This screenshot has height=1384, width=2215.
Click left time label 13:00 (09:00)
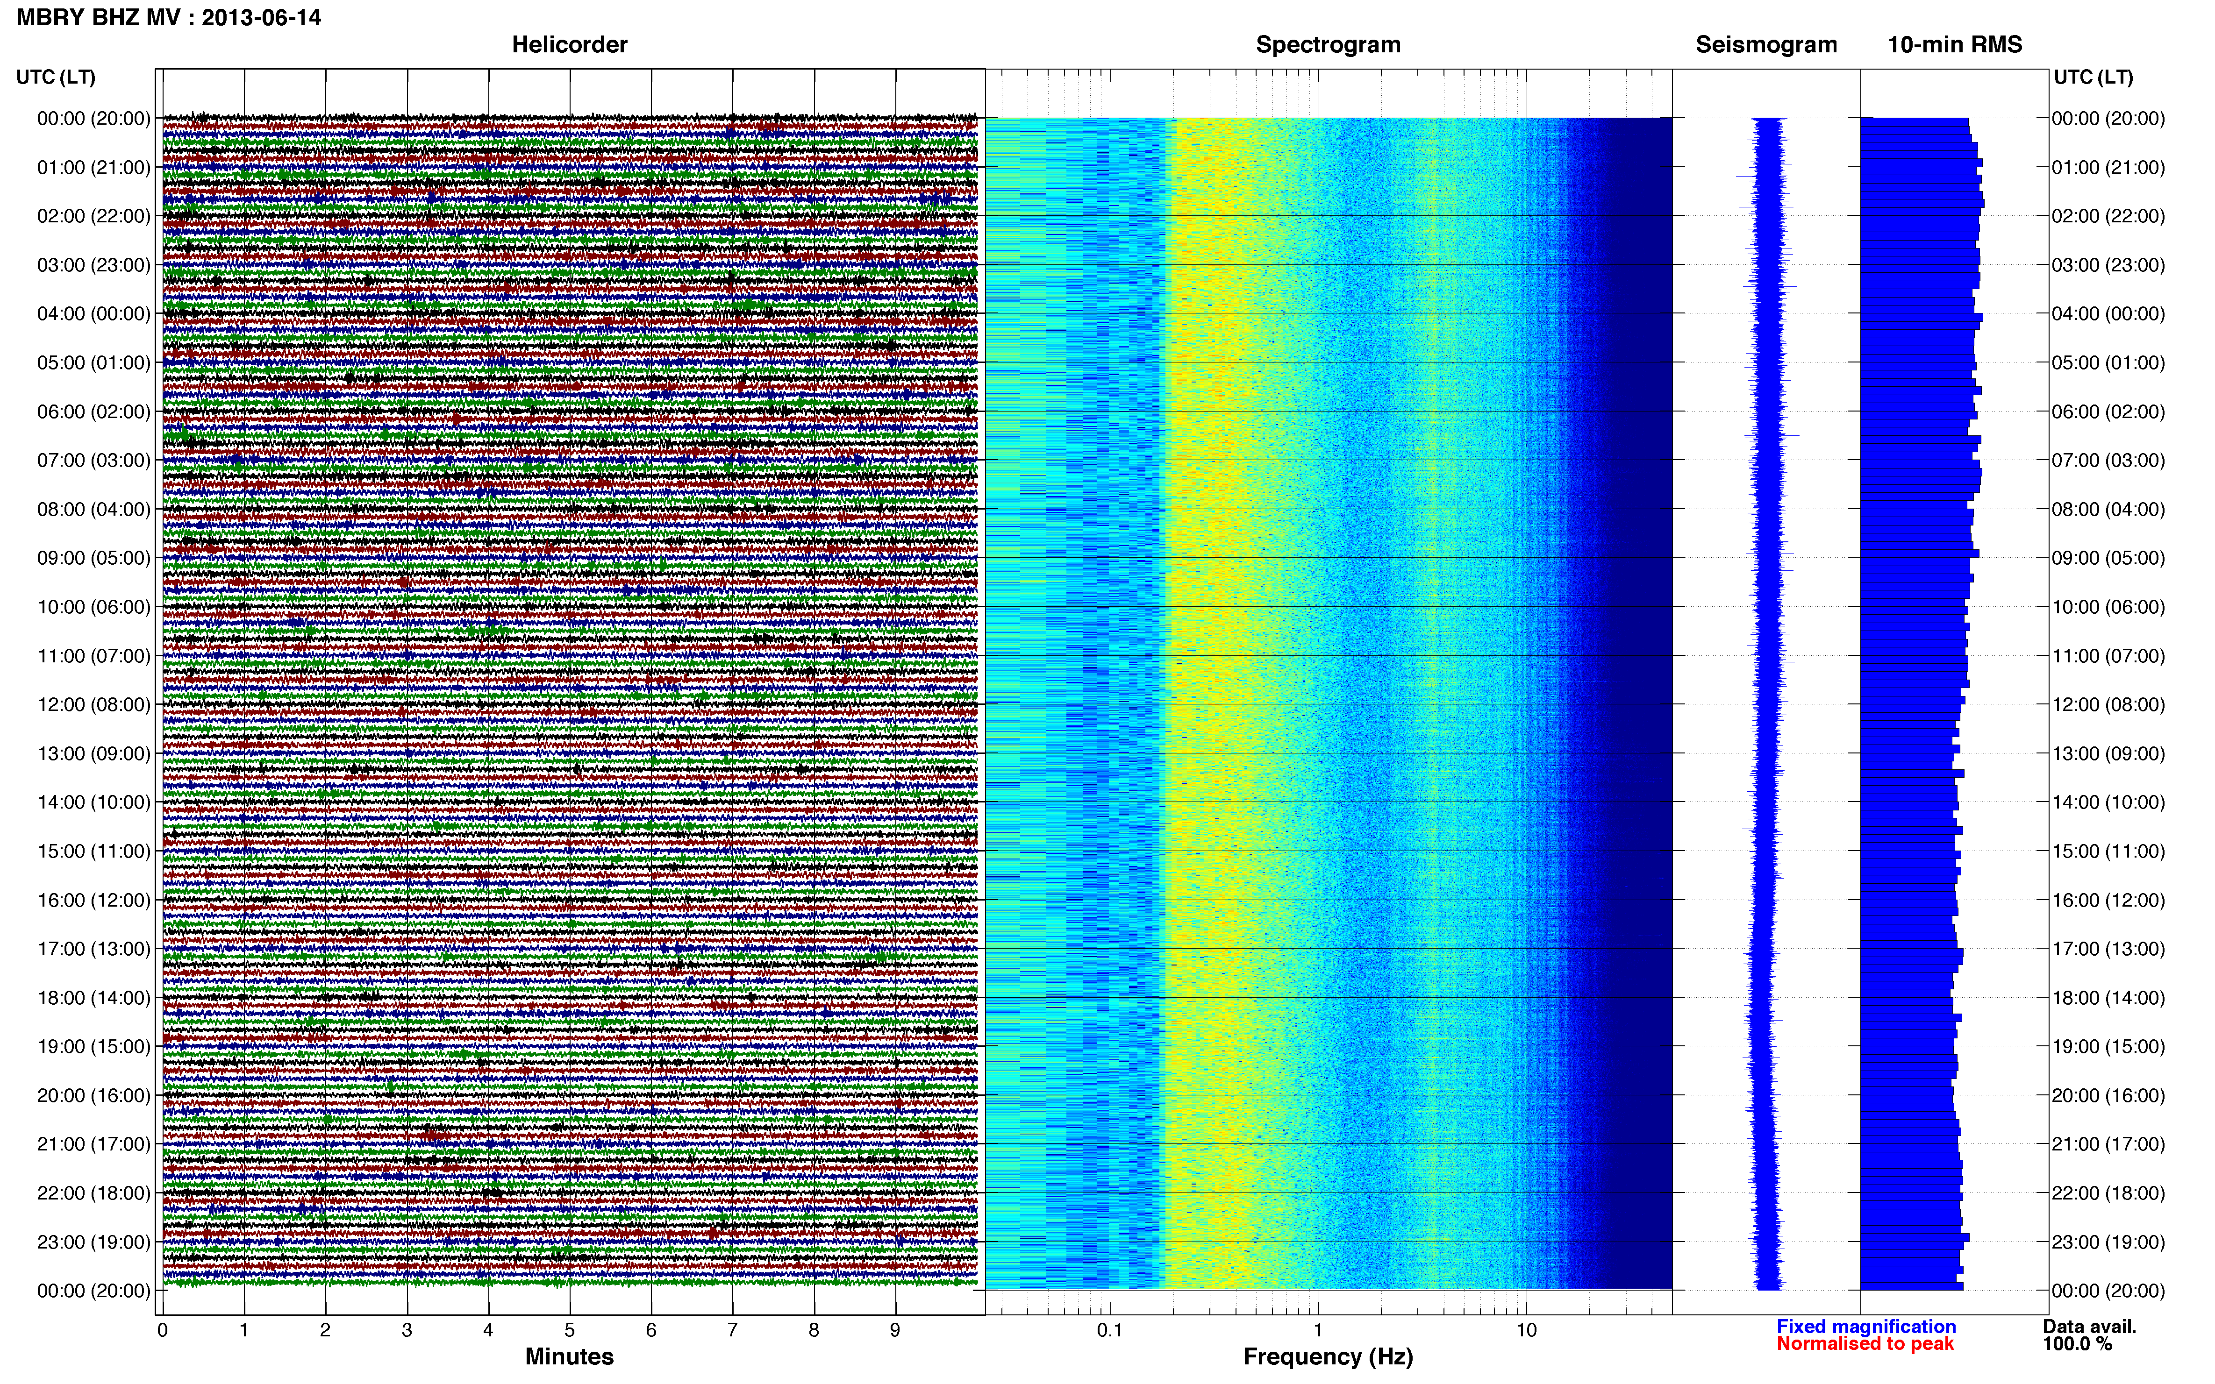click(x=93, y=753)
